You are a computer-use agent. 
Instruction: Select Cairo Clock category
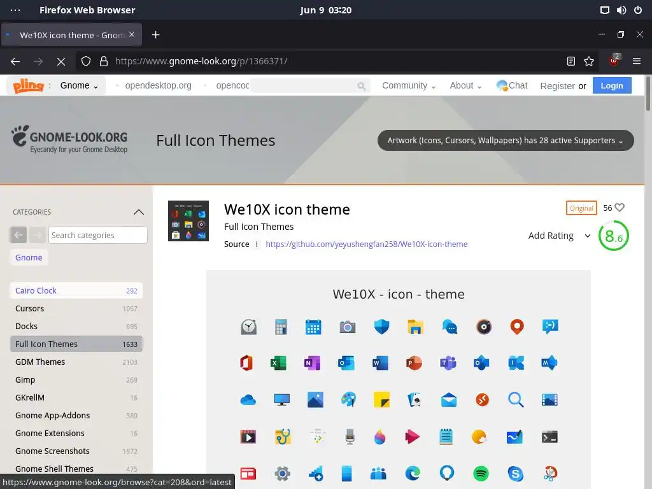(76, 290)
